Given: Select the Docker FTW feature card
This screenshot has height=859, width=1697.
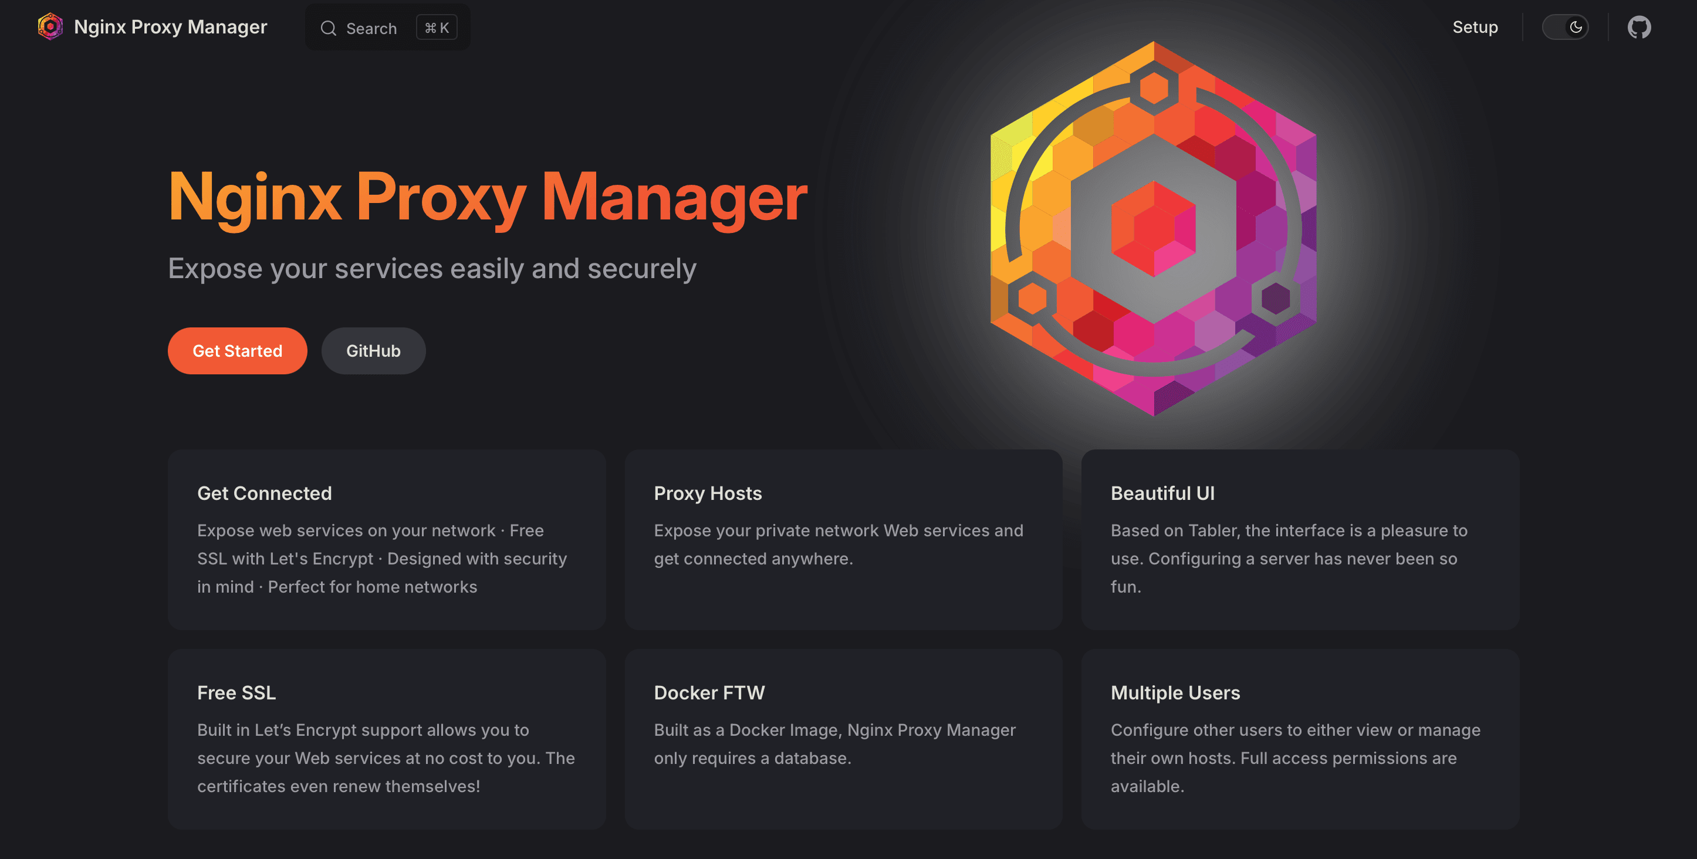Looking at the screenshot, I should (x=843, y=739).
